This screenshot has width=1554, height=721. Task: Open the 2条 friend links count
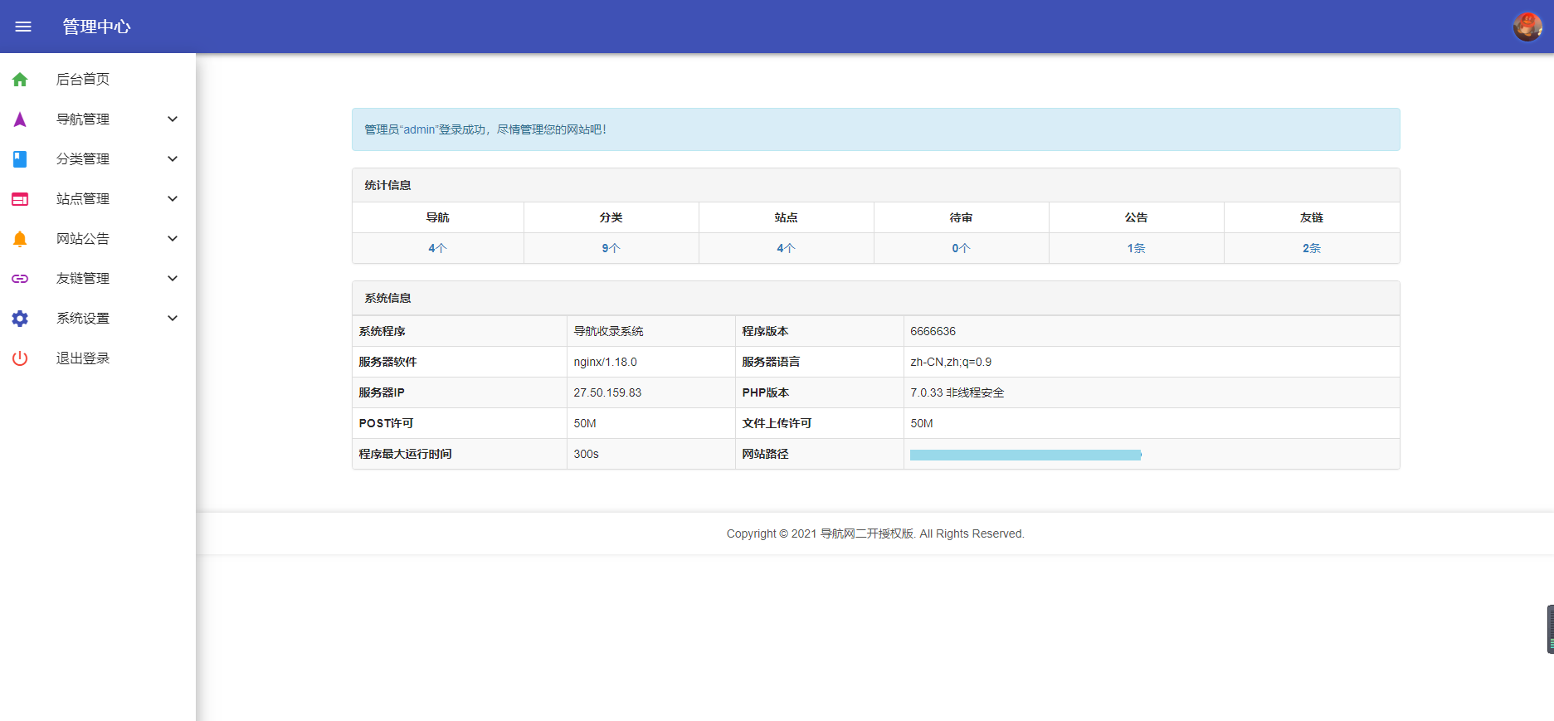click(x=1311, y=248)
